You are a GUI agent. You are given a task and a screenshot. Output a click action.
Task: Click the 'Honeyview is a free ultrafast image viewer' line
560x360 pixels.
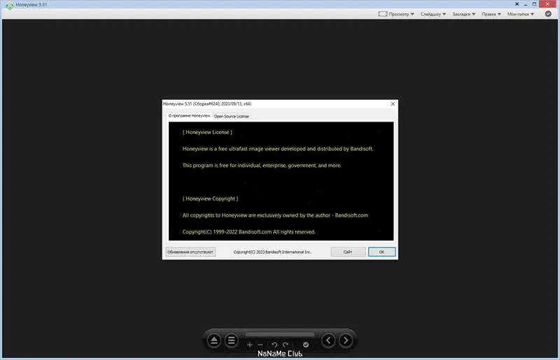click(278, 149)
